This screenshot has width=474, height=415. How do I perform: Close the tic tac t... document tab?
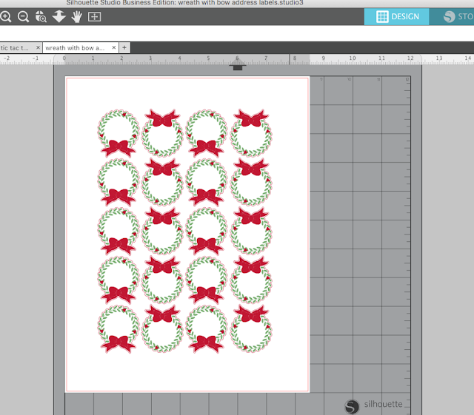pyautogui.click(x=38, y=47)
